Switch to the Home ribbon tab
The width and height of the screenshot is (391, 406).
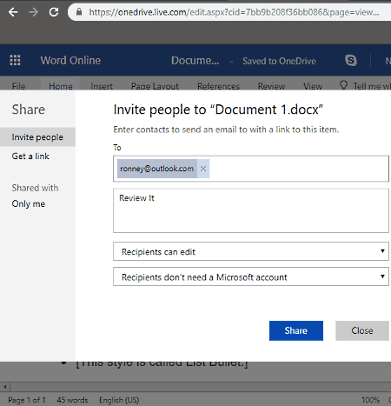(x=61, y=86)
